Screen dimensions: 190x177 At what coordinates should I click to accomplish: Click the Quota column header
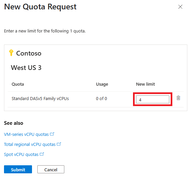click(18, 84)
